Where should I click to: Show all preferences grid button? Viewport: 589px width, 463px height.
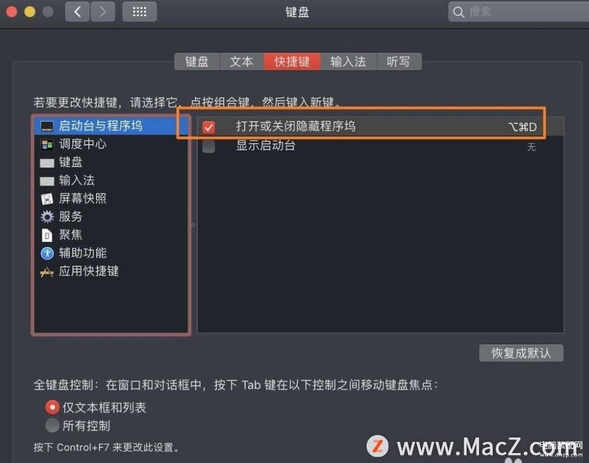(x=140, y=12)
